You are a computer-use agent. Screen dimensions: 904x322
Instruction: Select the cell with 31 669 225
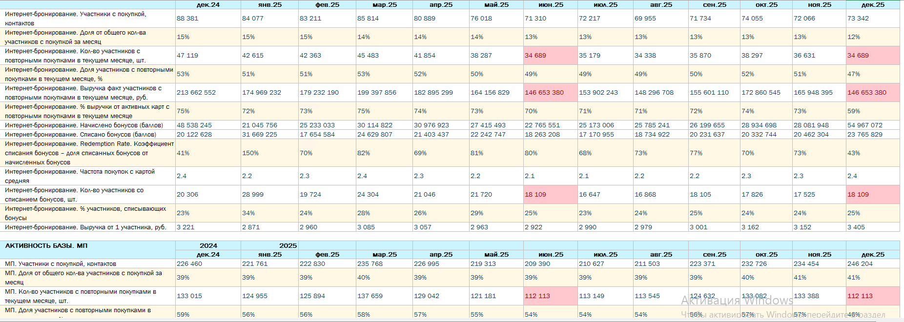pyautogui.click(x=269, y=135)
